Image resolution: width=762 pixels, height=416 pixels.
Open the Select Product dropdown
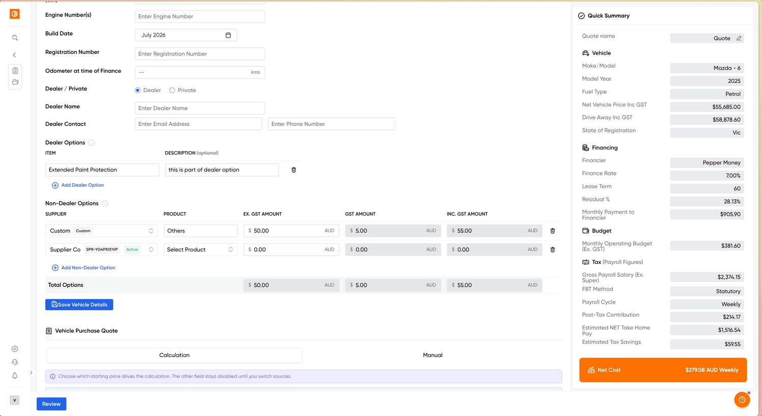pos(200,250)
